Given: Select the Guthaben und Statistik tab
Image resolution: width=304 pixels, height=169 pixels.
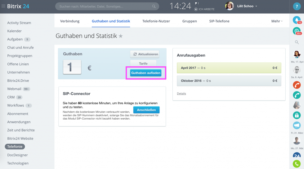Looking at the screenshot, I should tap(111, 21).
